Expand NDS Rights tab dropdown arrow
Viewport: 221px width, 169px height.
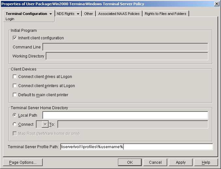pyautogui.click(x=78, y=14)
